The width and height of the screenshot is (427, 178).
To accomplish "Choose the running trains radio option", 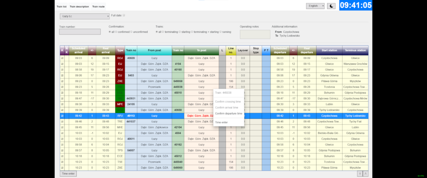I will coord(221,32).
